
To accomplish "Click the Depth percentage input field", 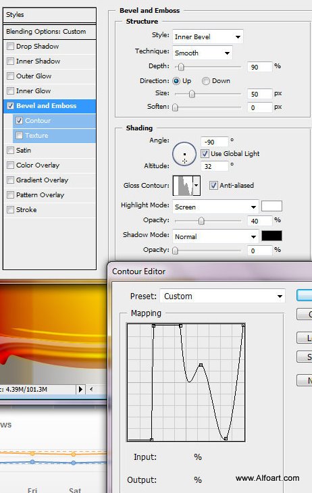I will pyautogui.click(x=260, y=67).
